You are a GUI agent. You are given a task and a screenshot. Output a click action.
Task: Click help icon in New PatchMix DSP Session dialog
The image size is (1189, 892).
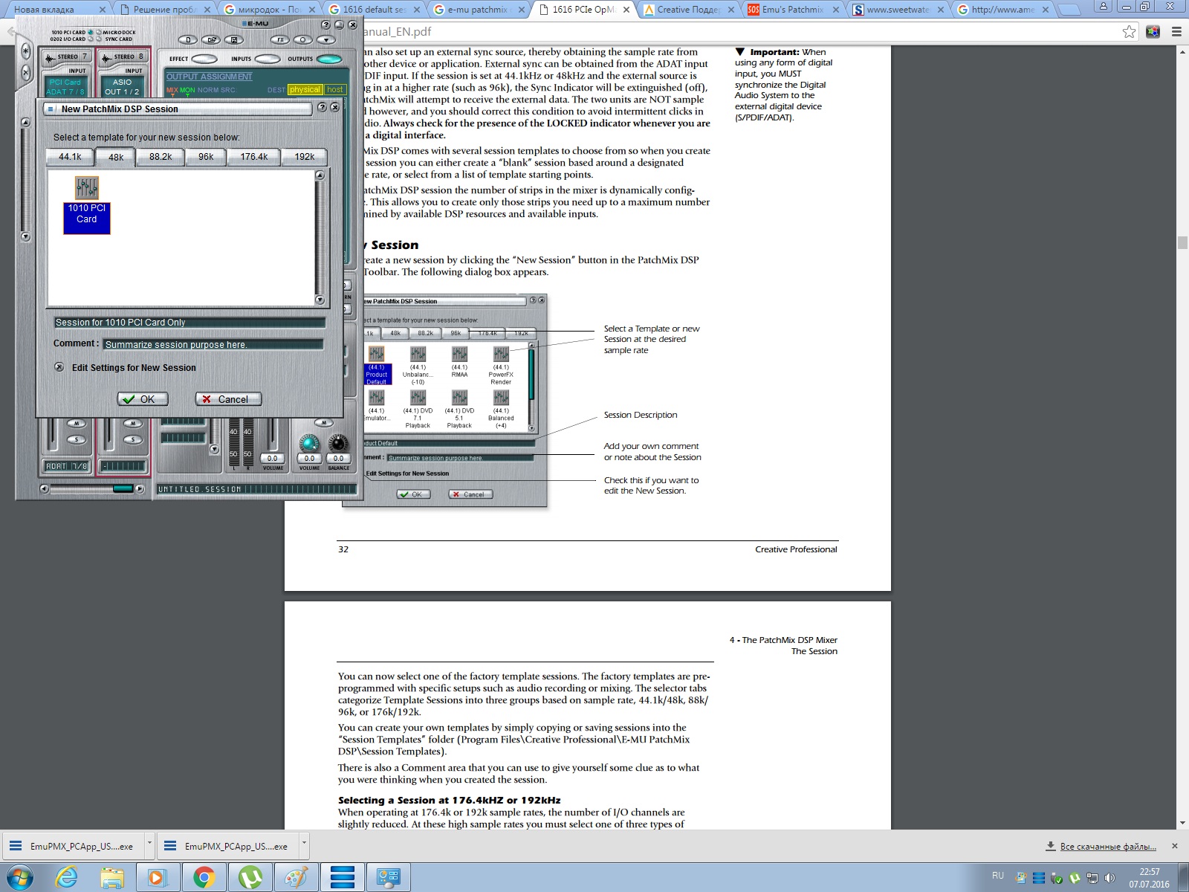tap(322, 108)
